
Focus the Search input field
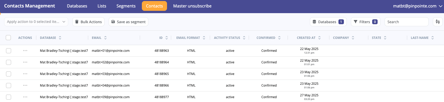point(406,22)
